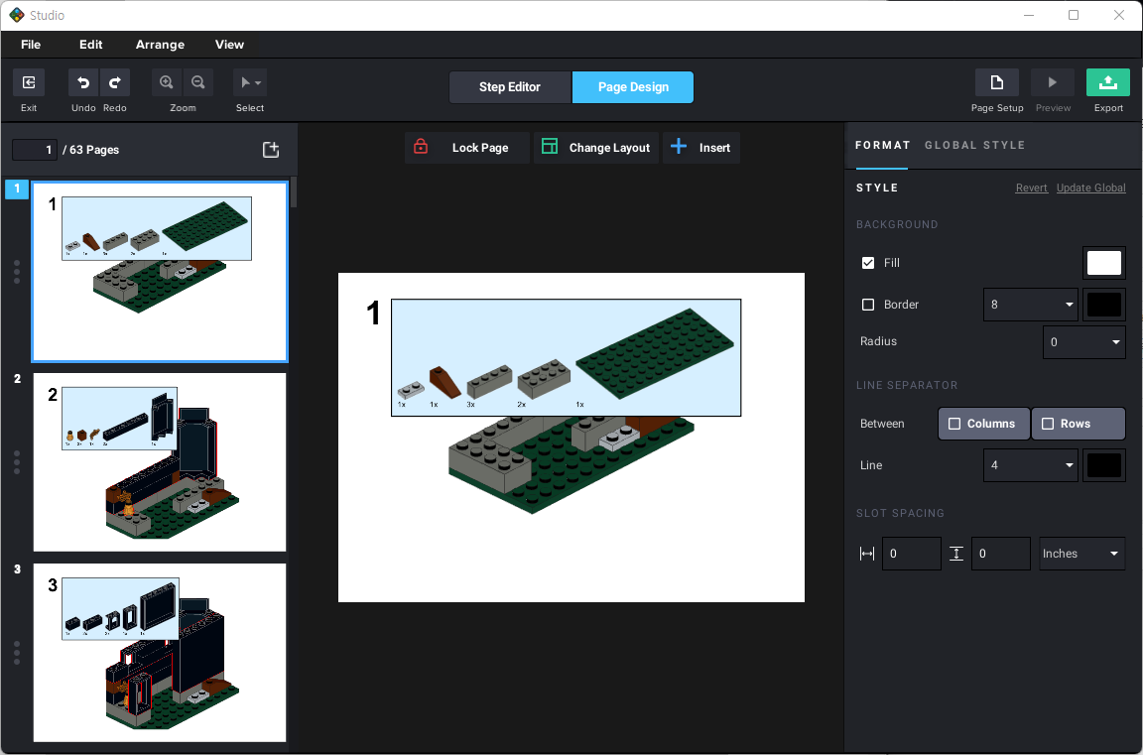Toggle the background Fill checkbox
The image size is (1143, 755).
867,263
